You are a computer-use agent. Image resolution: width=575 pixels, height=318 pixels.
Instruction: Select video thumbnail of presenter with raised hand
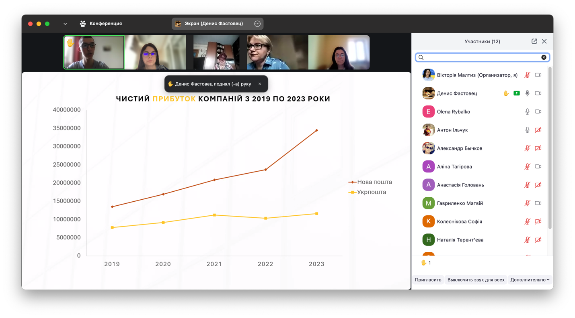pyautogui.click(x=94, y=52)
